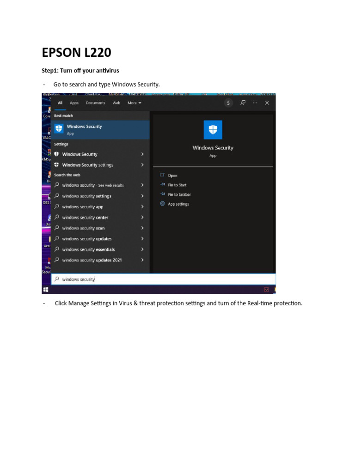Screen dimensions: 355x473
Task: Expand windows security updates 2021 arrow
Action: (x=142, y=260)
